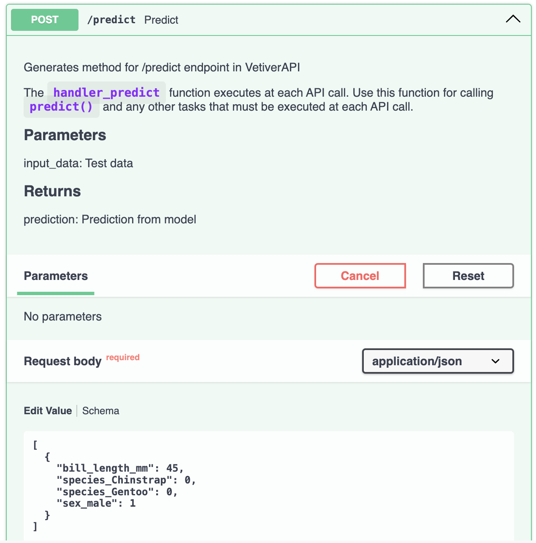Place cursor on the bill_length_mm line

(x=120, y=468)
